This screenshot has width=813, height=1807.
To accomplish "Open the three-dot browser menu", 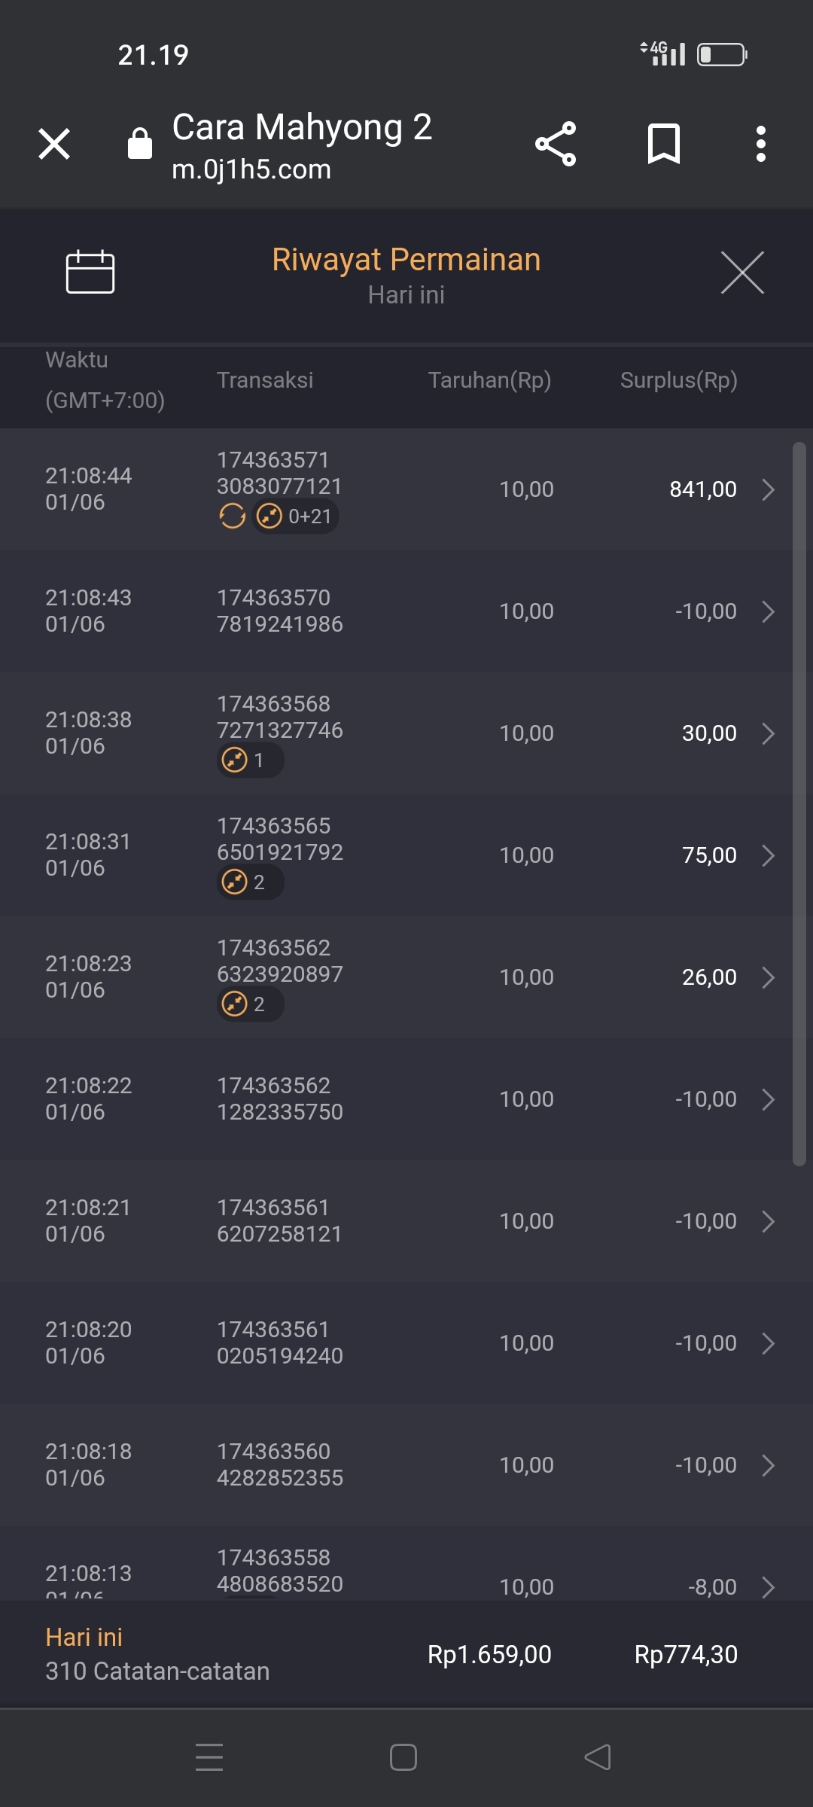I will (761, 144).
